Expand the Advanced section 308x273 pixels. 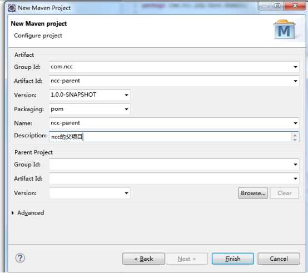point(13,213)
